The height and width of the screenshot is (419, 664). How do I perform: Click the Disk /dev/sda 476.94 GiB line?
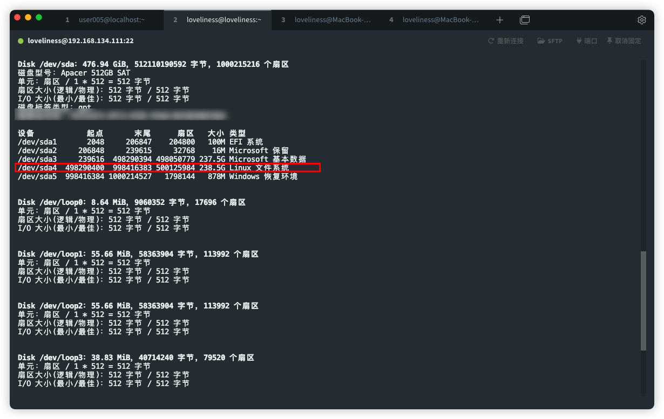point(153,64)
